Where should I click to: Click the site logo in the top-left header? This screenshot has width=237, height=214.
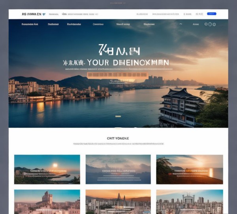[31, 14]
